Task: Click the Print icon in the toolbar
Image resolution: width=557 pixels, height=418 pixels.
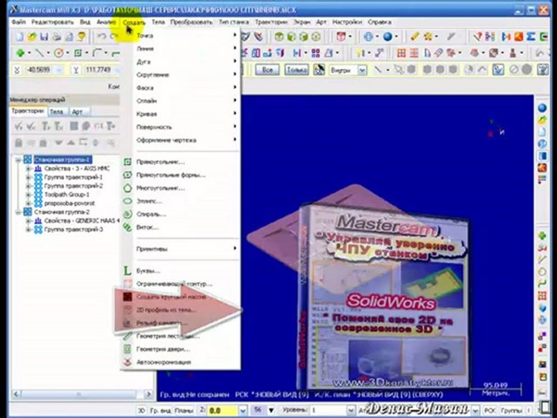Action: pyautogui.click(x=56, y=36)
